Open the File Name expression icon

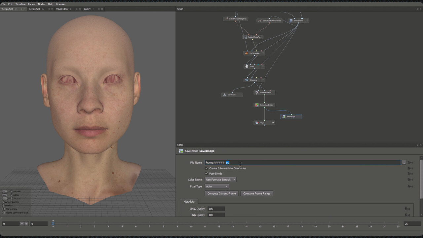tap(410, 163)
